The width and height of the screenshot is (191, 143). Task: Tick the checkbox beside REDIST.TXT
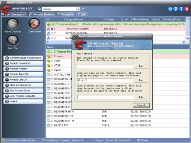(52, 125)
